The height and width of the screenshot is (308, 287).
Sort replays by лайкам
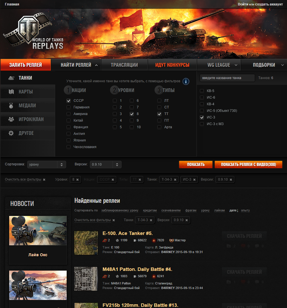tap(219, 211)
